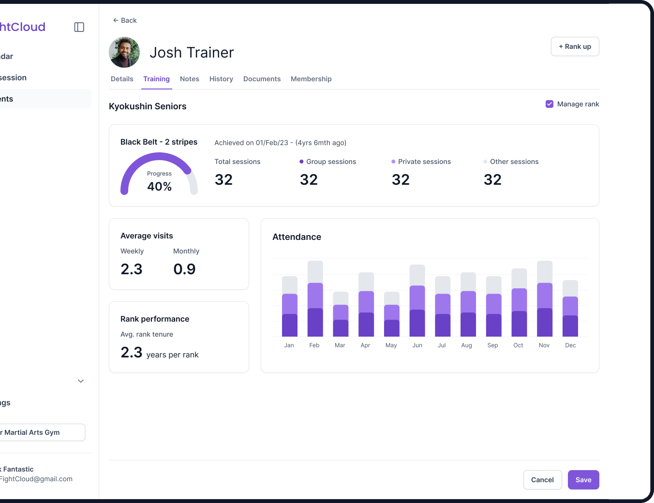This screenshot has width=654, height=503.
Task: Expand the sidebar chevron section
Action: tap(81, 381)
